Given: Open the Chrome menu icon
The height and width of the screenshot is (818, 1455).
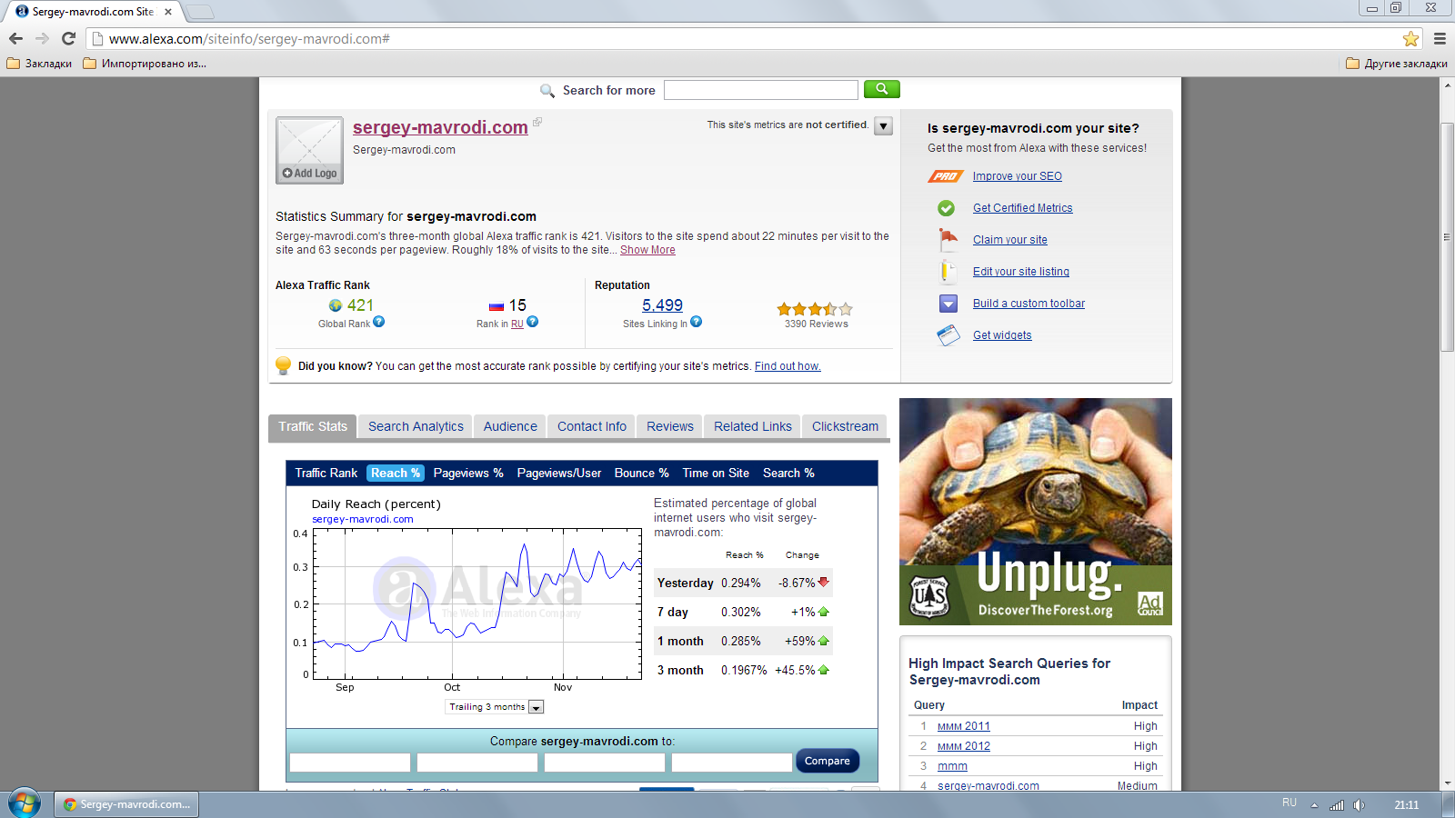Looking at the screenshot, I should tap(1440, 39).
